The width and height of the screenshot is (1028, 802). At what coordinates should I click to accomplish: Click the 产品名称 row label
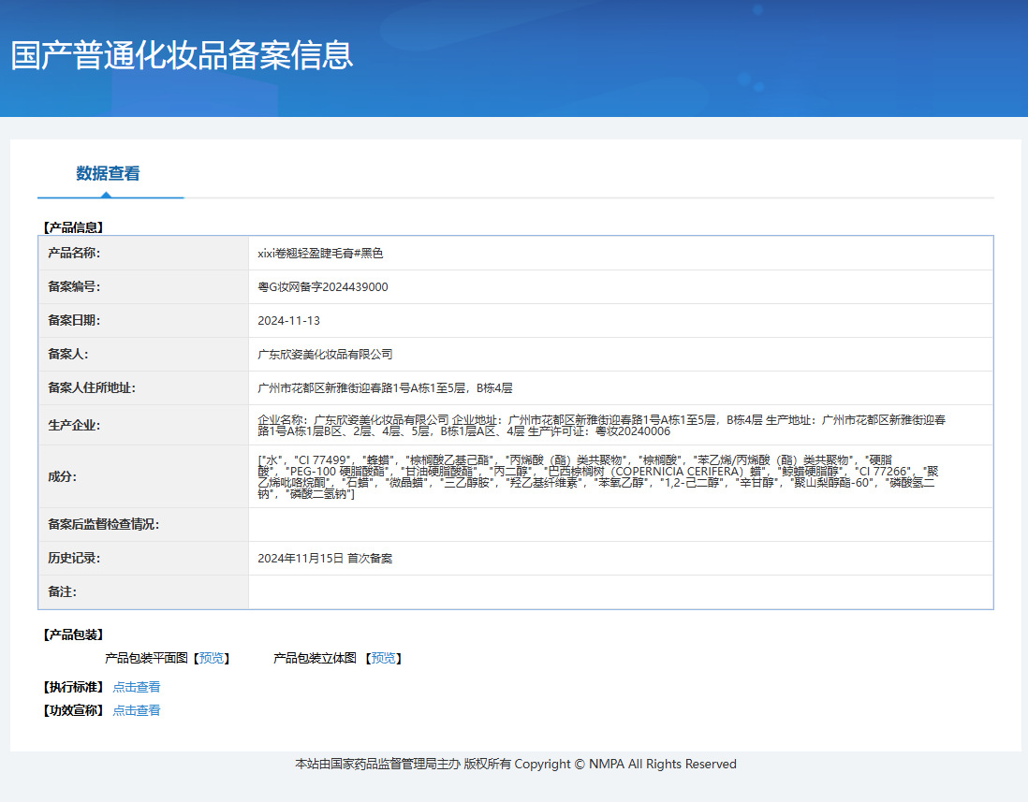coord(74,253)
